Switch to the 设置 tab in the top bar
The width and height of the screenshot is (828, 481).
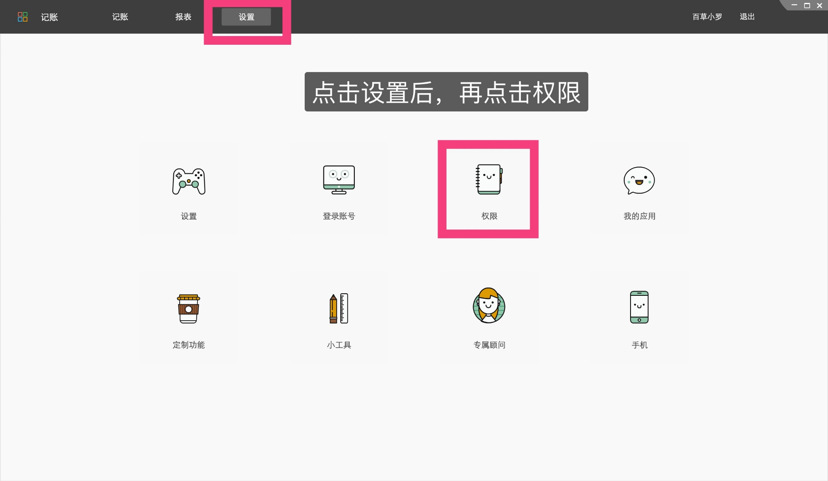[x=246, y=17]
